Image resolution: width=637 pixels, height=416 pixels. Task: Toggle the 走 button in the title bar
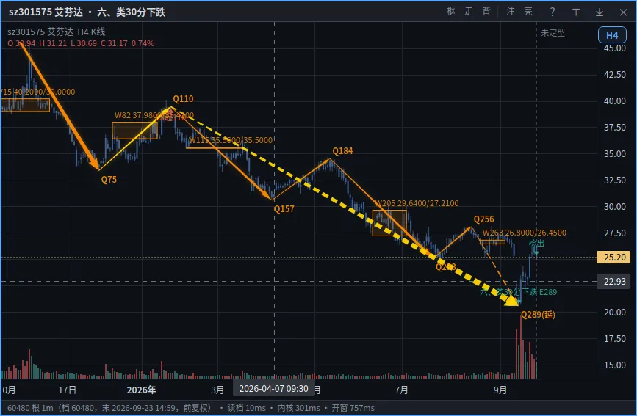[x=469, y=11]
